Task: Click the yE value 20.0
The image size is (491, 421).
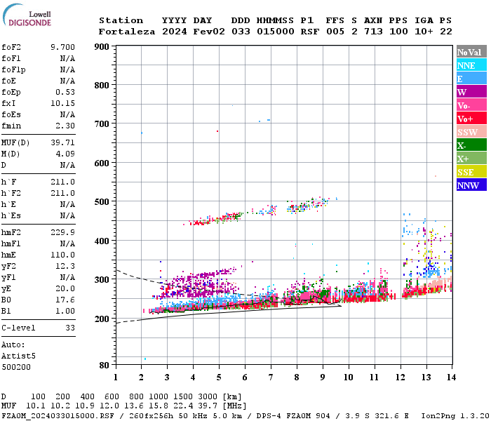Action: (65, 288)
